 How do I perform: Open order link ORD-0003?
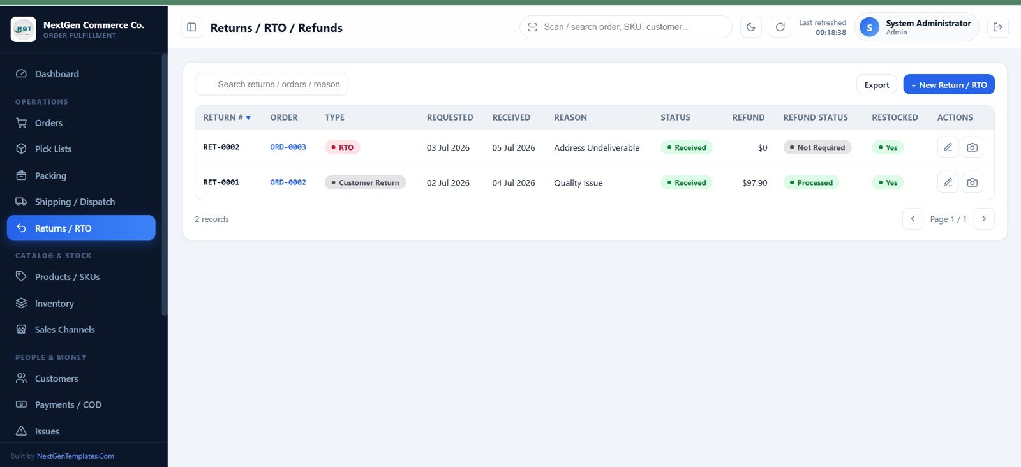tap(288, 147)
